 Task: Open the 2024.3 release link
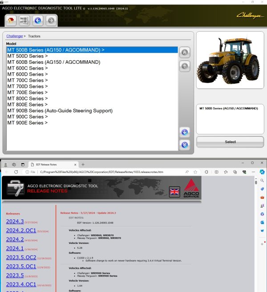pyautogui.click(x=15, y=222)
